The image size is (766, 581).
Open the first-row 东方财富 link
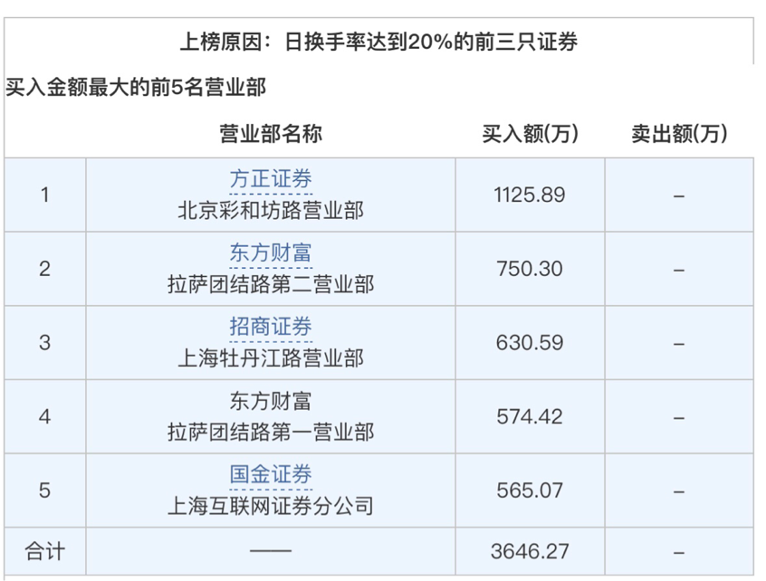pos(271,252)
